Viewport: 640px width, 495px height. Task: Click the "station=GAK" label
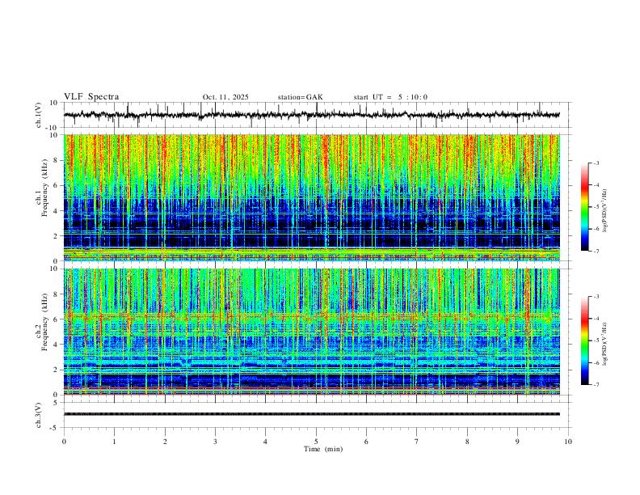(x=300, y=97)
